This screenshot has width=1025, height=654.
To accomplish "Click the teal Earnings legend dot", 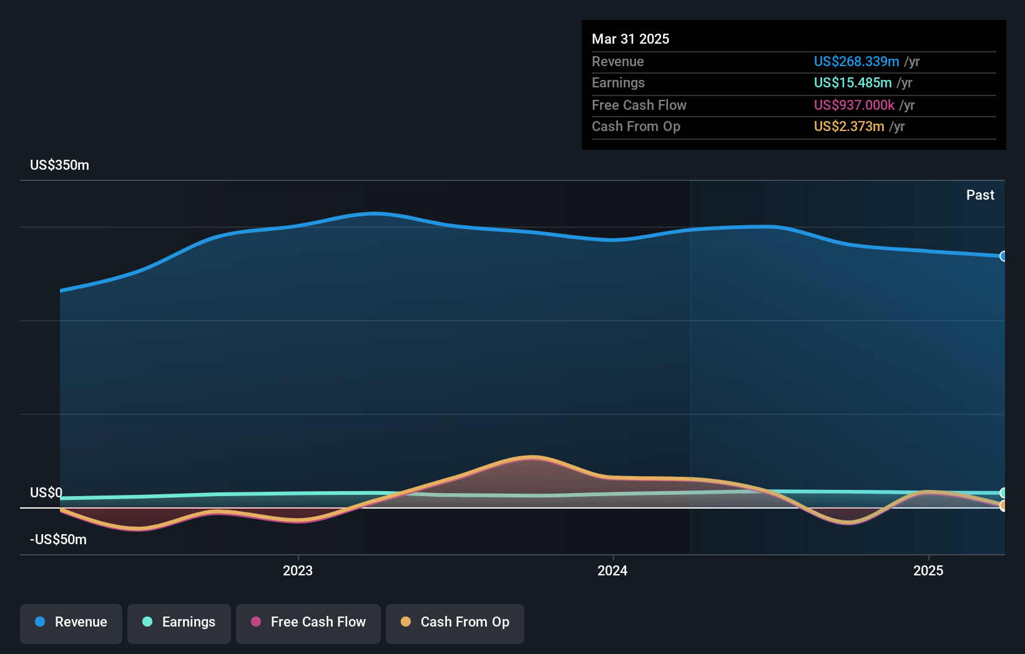I will coord(147,622).
